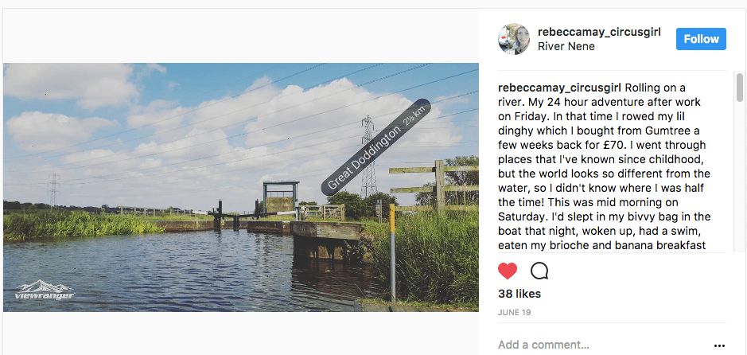Click the JUNE 19 post timestamp
The image size is (747, 355).
tap(514, 312)
